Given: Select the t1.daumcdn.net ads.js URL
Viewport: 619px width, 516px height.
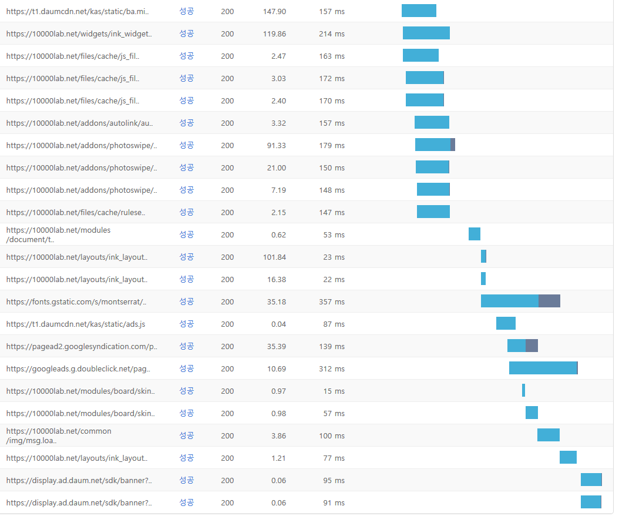Looking at the screenshot, I should click(75, 324).
